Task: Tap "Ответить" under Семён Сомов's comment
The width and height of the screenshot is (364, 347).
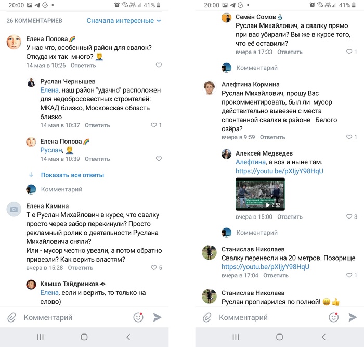Action: tap(290, 52)
